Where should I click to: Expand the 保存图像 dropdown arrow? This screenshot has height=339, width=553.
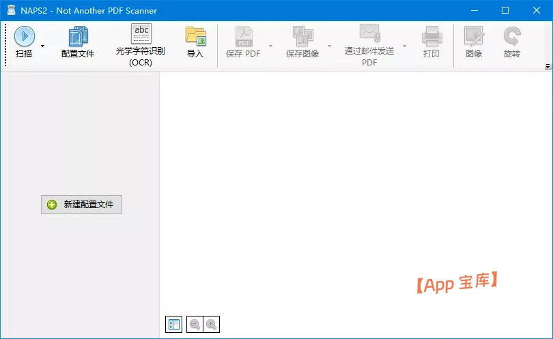tap(329, 46)
